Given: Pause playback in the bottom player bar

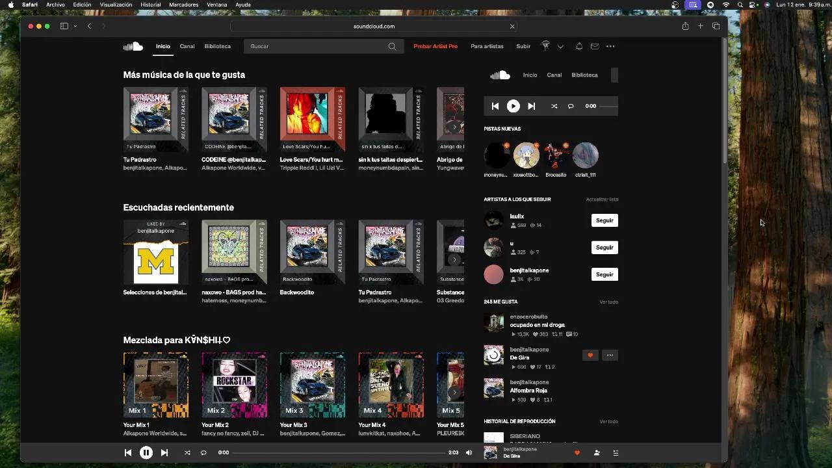Looking at the screenshot, I should point(146,453).
